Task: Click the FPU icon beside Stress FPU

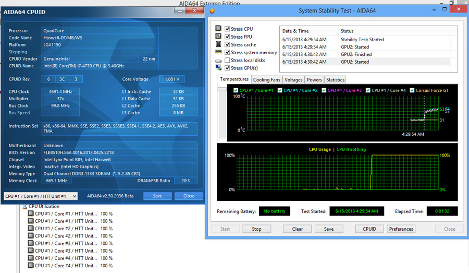Action: coord(218,36)
